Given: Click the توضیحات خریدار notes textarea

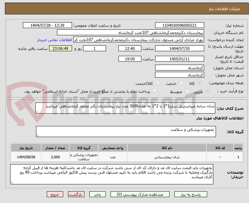Looking at the screenshot, I should tap(112, 174).
